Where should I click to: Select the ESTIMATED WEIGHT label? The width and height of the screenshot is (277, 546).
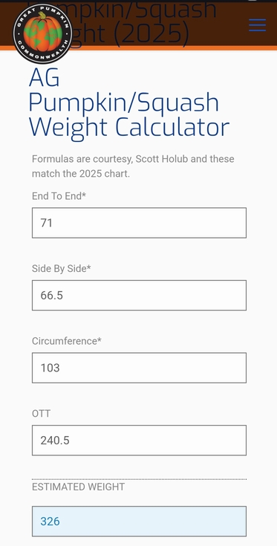tap(78, 487)
